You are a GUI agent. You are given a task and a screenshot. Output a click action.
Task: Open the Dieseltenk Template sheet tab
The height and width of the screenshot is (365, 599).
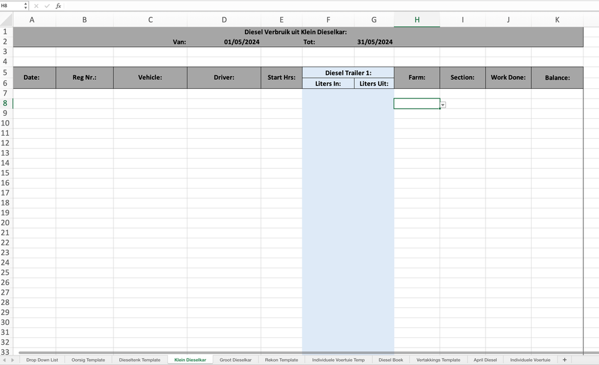(139, 360)
